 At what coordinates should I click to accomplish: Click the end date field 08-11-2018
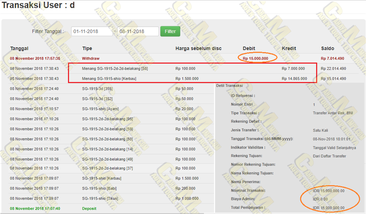pos(138,32)
